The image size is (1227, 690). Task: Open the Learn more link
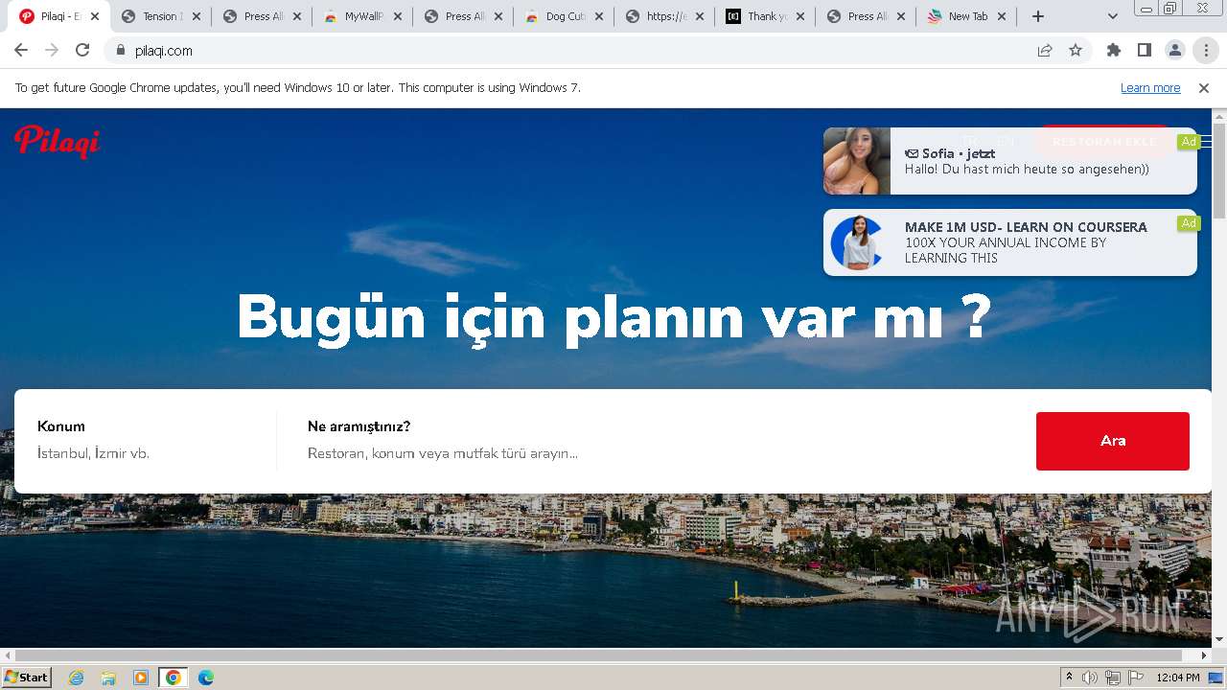click(1150, 88)
